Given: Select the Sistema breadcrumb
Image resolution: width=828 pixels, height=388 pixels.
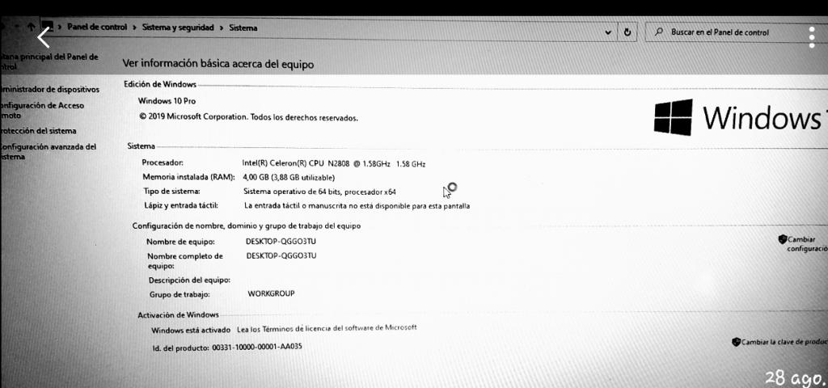Looking at the screenshot, I should (x=243, y=28).
